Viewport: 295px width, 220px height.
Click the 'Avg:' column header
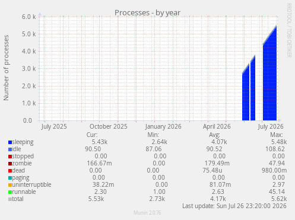pyautogui.click(x=214, y=135)
